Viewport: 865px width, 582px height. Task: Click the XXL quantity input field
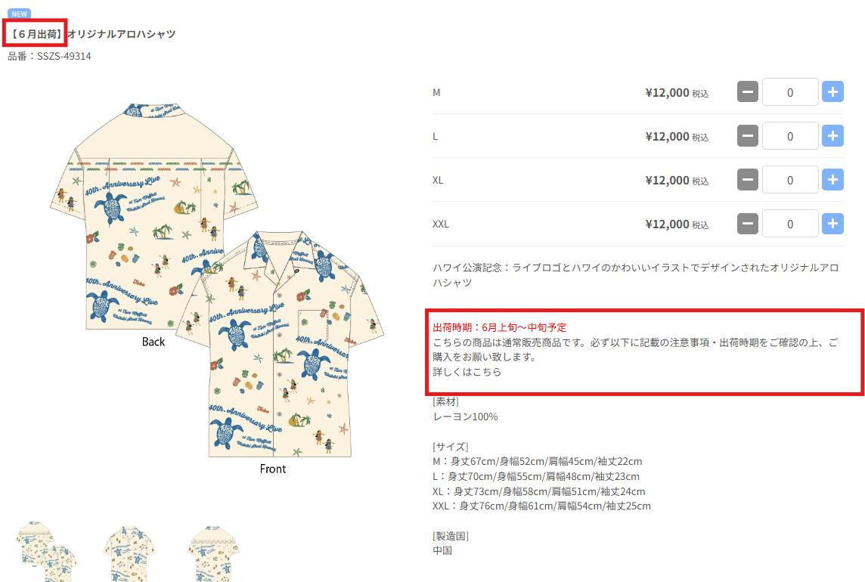point(790,224)
